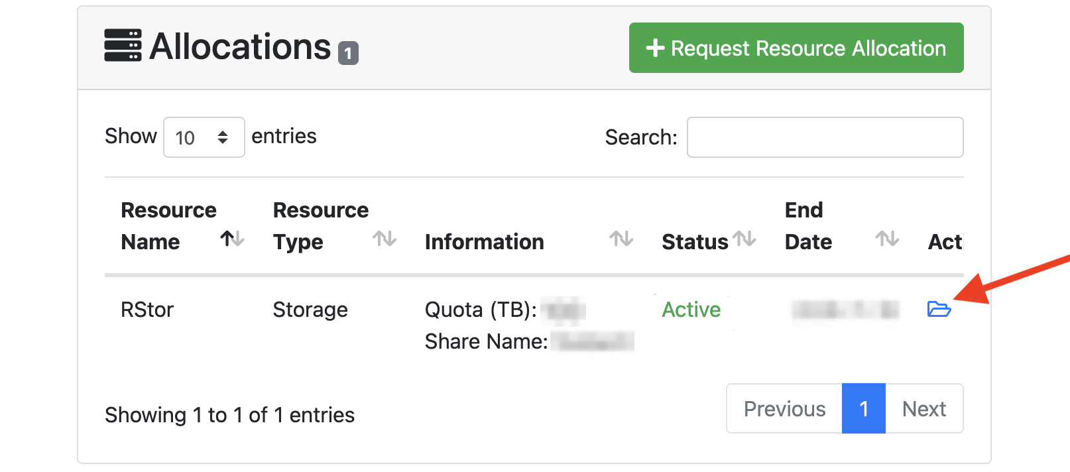Change entries shown from 10 to another value
This screenshot has width=1070, height=472.
tap(204, 137)
